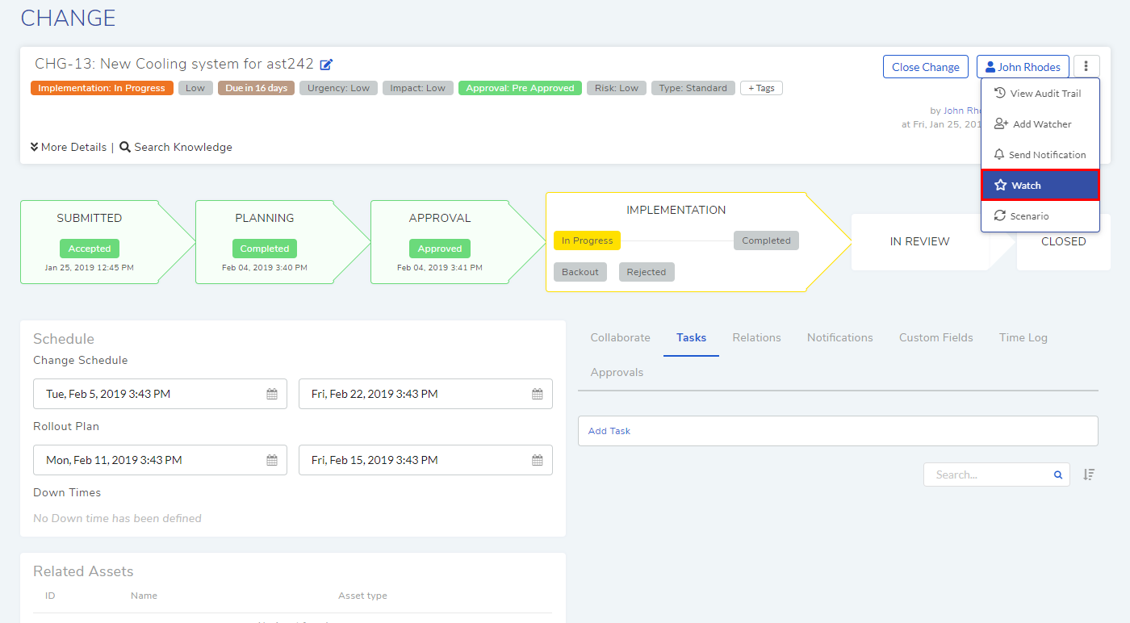The image size is (1130, 623).
Task: Click the + Tags button
Action: (x=761, y=88)
